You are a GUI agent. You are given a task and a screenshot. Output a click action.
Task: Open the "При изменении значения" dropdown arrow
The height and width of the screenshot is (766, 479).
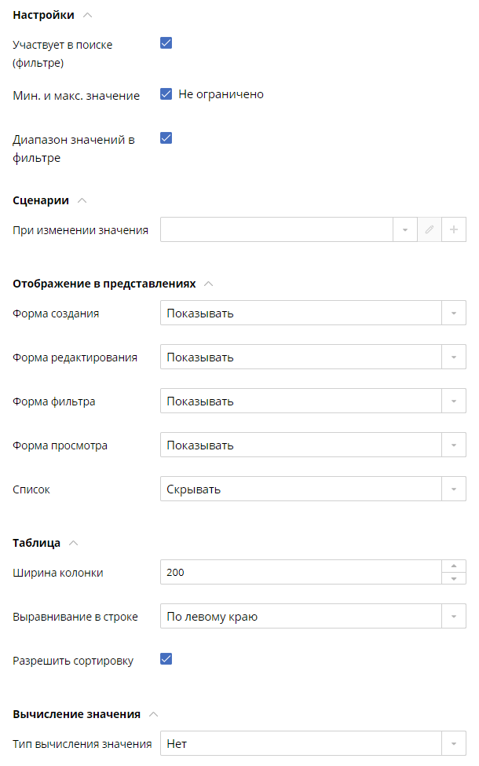coord(404,230)
